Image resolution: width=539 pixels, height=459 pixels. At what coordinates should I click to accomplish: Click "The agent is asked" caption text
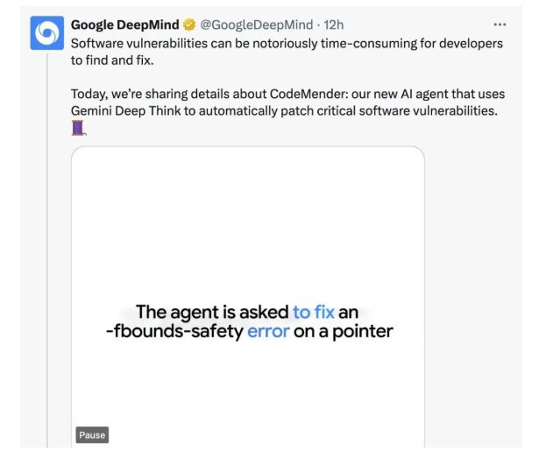[x=212, y=312]
